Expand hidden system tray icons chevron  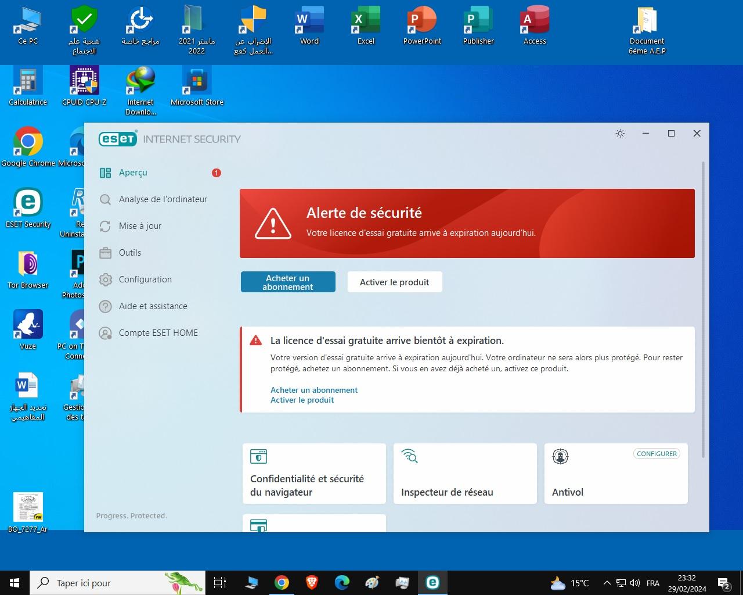coord(607,583)
